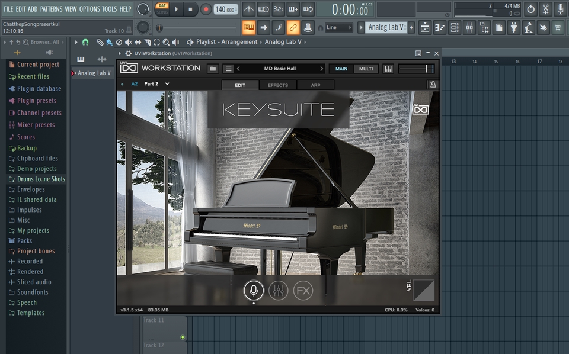Open the Playlist view icon
The image size is (569, 354).
point(425,28)
